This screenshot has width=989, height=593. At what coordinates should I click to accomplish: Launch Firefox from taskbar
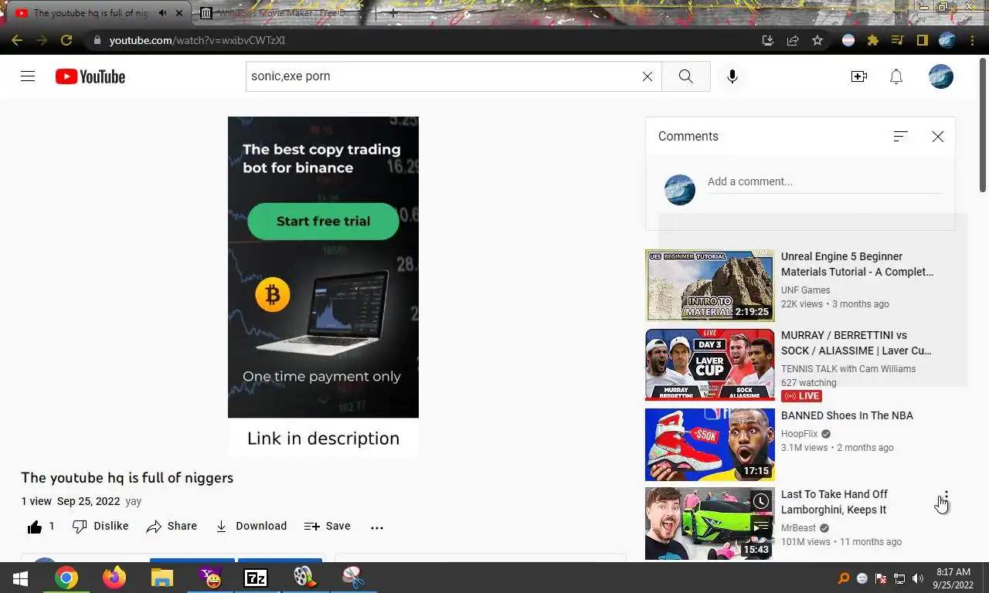pyautogui.click(x=114, y=578)
